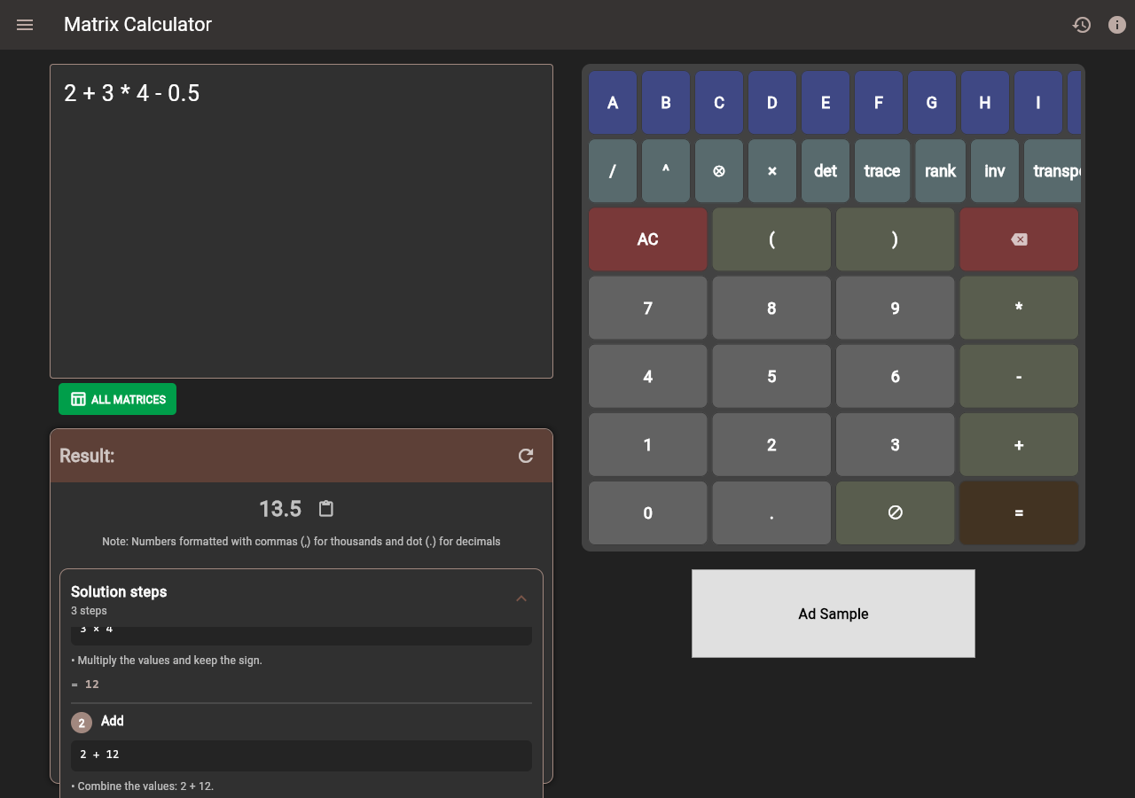Open the hamburger navigation menu

25,25
